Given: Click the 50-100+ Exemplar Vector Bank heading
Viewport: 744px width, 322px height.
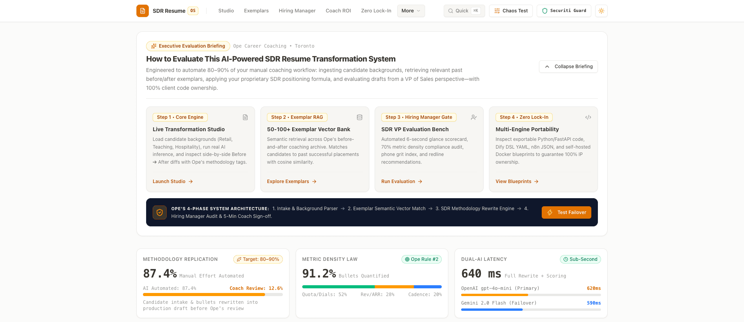Looking at the screenshot, I should [x=308, y=129].
